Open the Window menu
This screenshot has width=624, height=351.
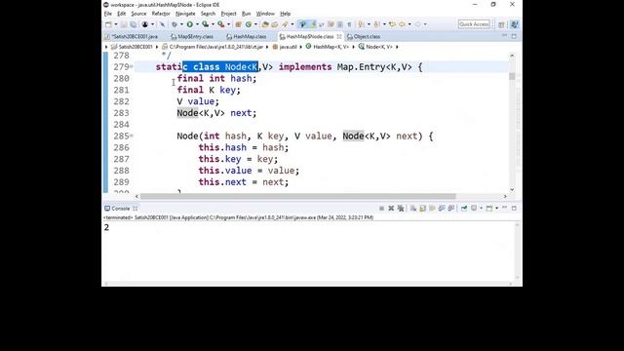point(265,14)
